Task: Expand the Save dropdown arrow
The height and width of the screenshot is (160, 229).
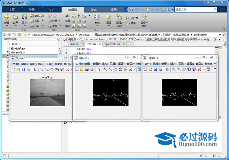Action: tap(24, 26)
